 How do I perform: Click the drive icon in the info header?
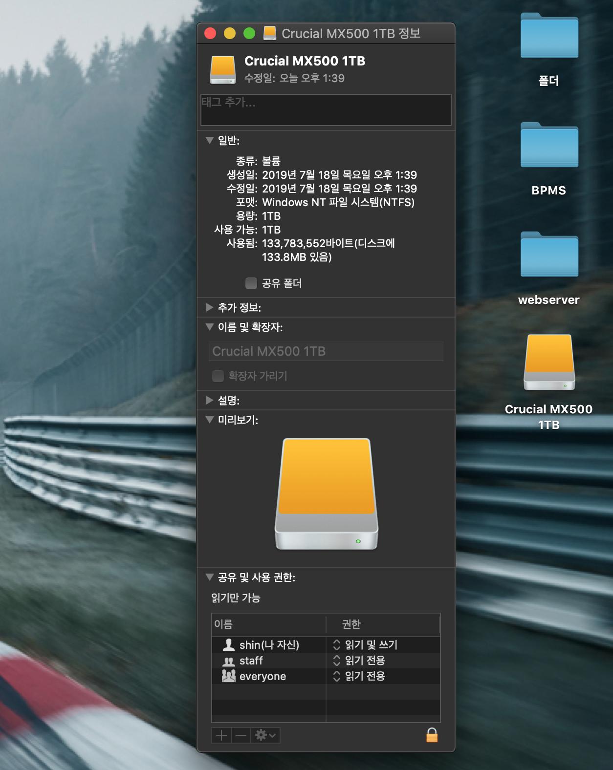[223, 69]
